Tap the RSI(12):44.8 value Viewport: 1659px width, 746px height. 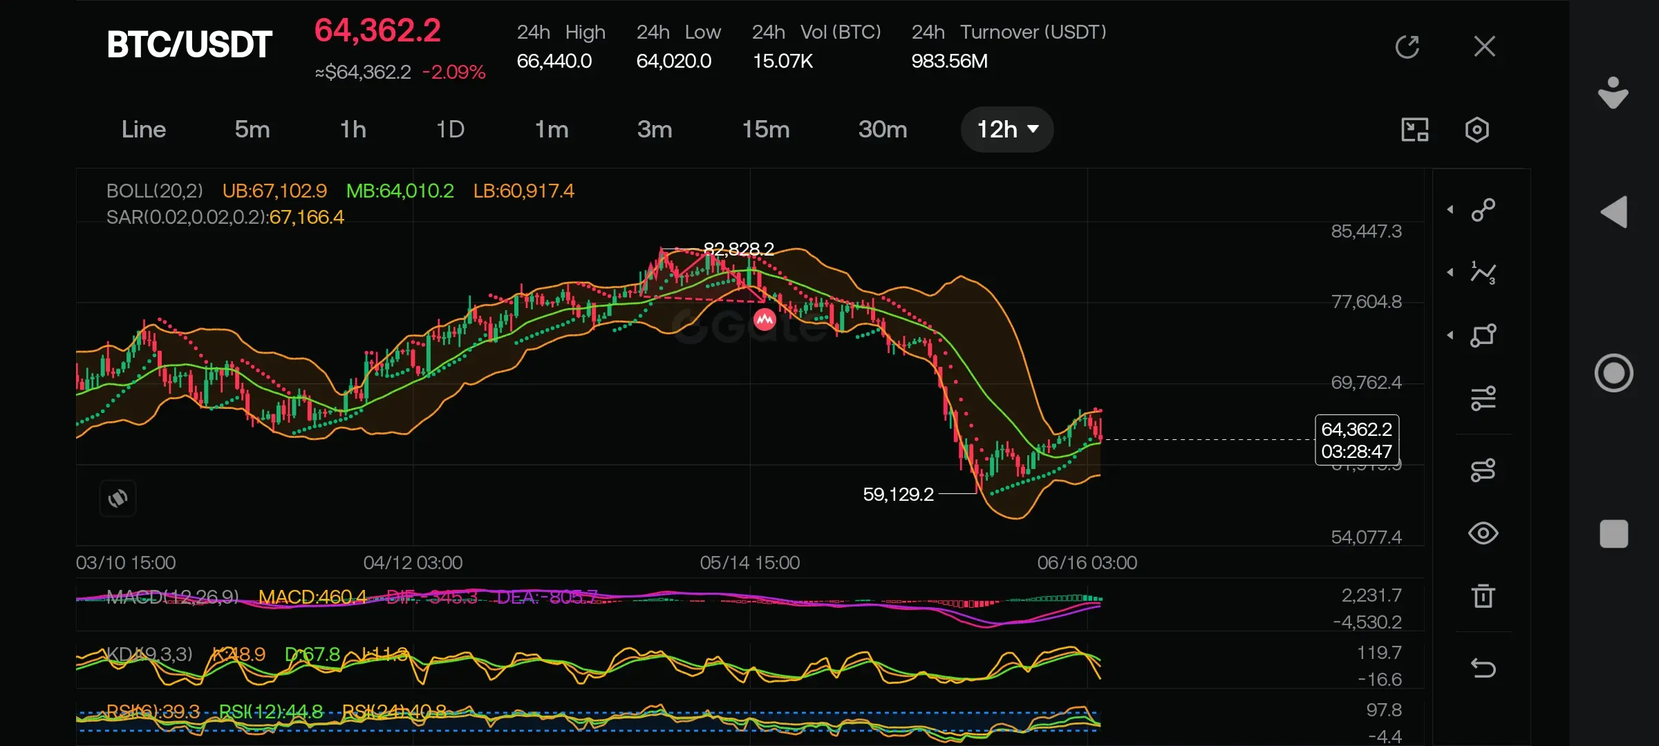(x=271, y=711)
